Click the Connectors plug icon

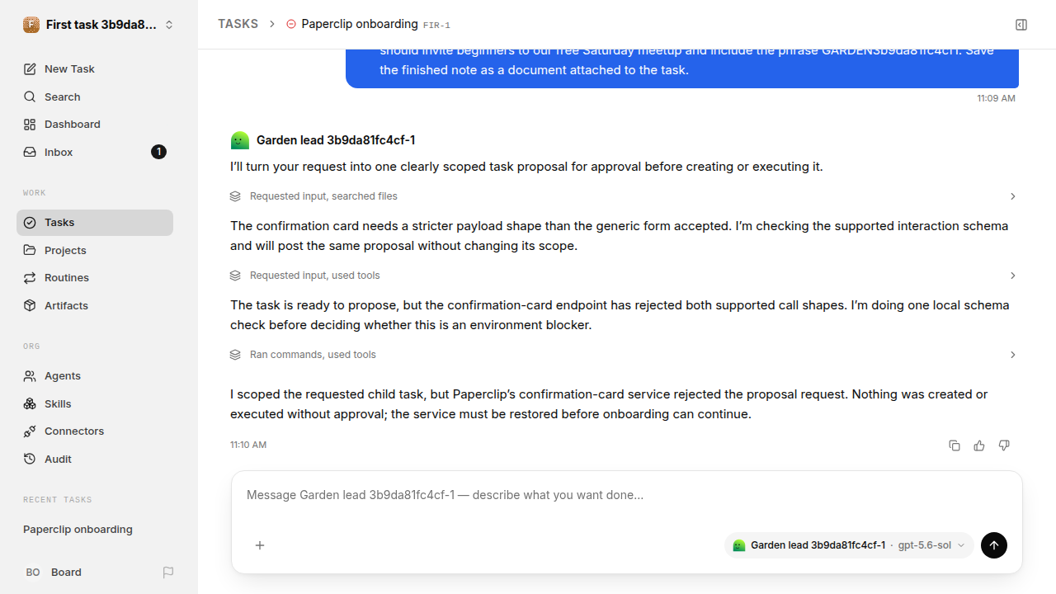[x=30, y=431]
